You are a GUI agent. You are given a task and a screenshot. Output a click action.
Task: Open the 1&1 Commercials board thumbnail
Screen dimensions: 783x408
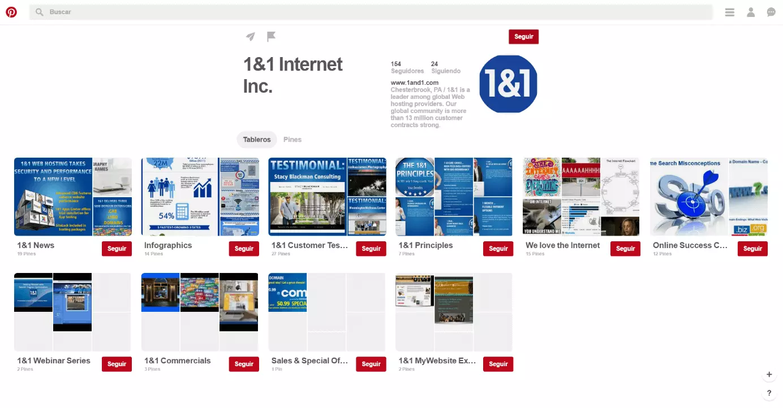[200, 312]
